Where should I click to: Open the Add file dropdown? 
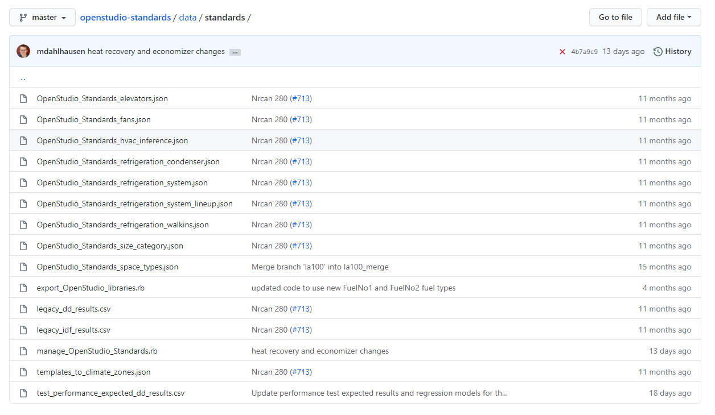[673, 17]
